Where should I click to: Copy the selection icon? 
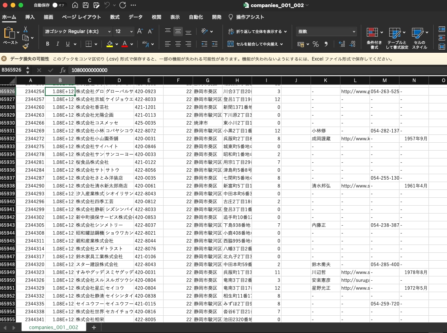click(26, 38)
